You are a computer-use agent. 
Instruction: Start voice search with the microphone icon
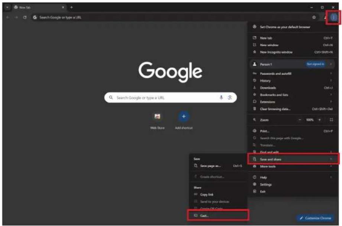[x=221, y=98]
